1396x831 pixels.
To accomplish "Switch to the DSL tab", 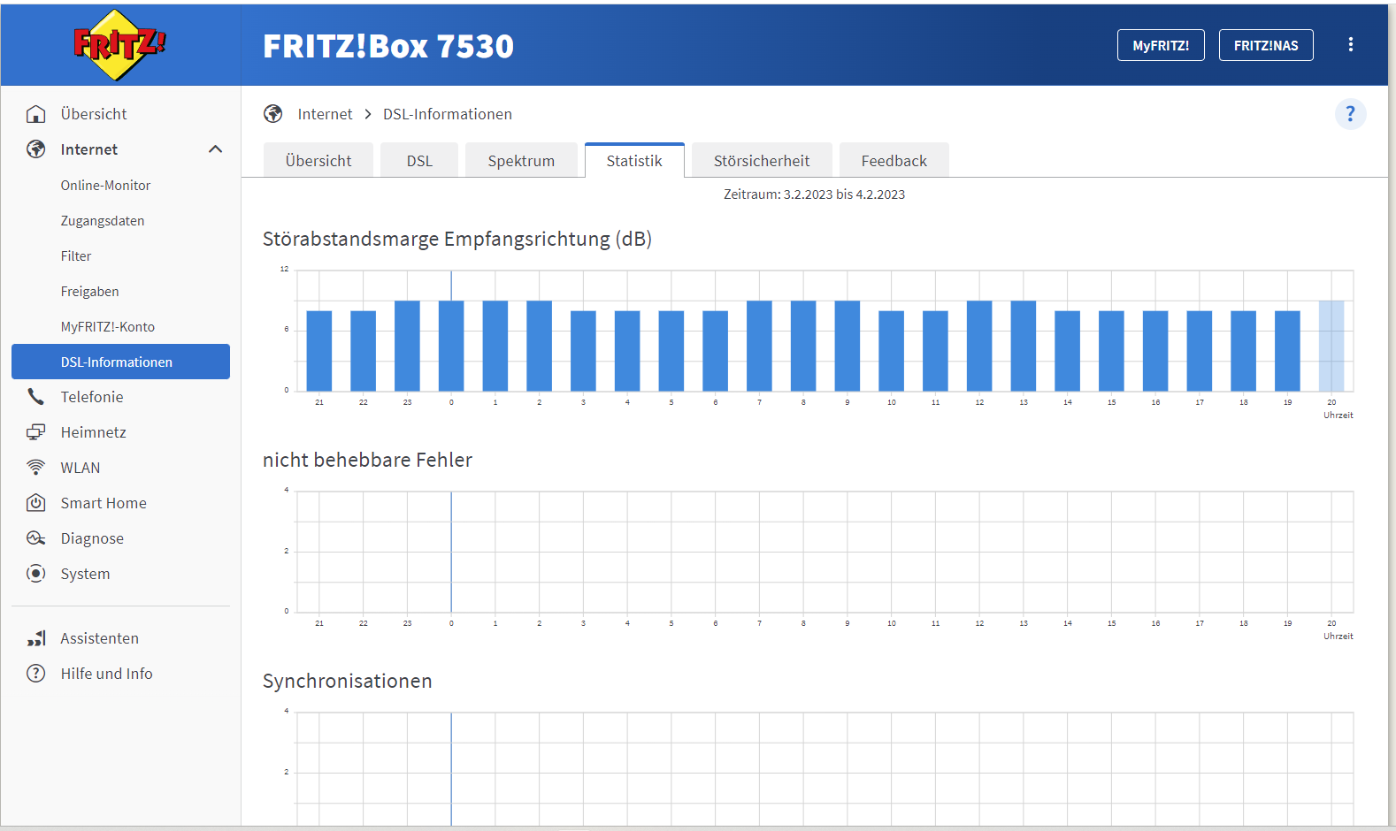I will pos(419,160).
